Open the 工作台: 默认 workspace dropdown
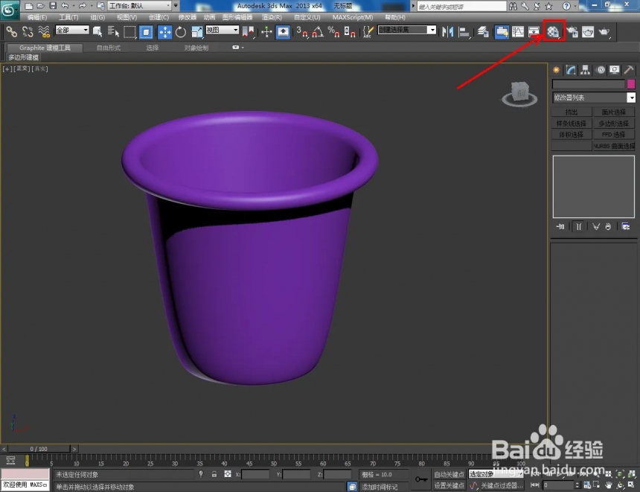640x492 pixels. (x=140, y=6)
